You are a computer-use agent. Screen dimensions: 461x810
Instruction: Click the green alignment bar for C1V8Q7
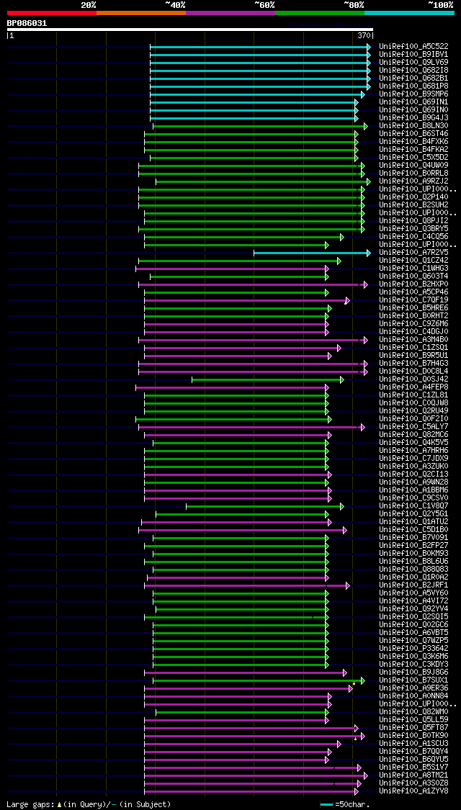264,505
